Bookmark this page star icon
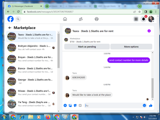160x120 pixels. click(x=140, y=12)
